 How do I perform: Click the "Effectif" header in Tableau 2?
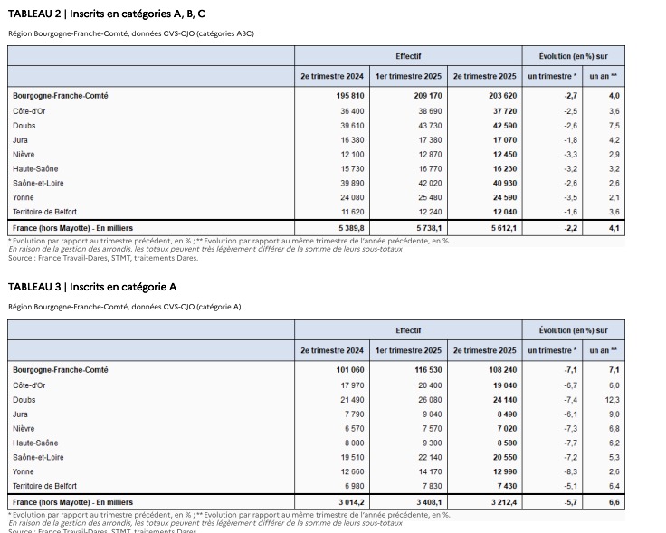tap(408, 56)
